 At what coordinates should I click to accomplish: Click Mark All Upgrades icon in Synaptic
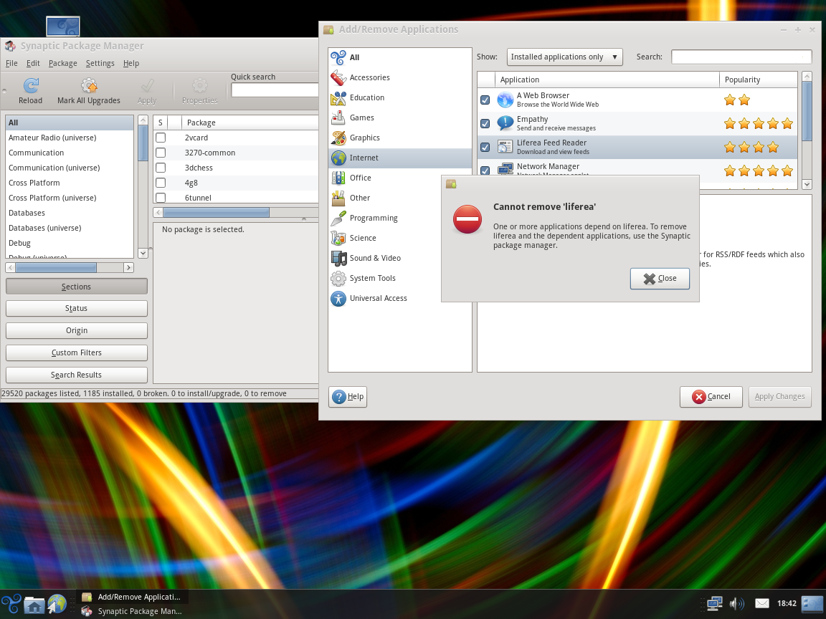(x=89, y=85)
